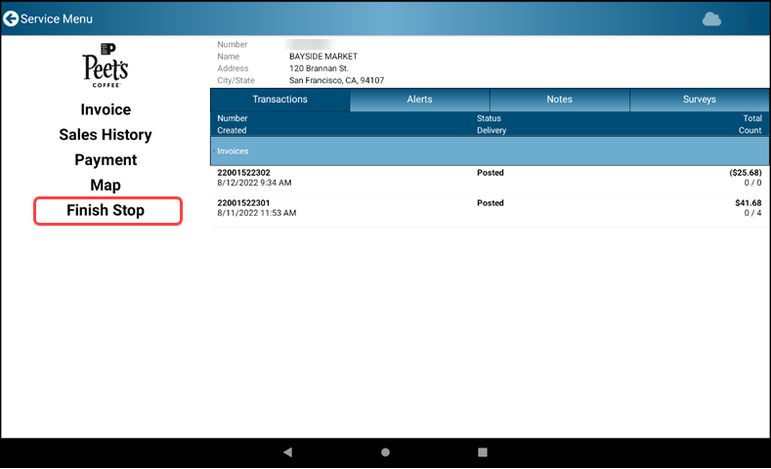Collapse the Invoices group header
The height and width of the screenshot is (469, 771).
490,150
